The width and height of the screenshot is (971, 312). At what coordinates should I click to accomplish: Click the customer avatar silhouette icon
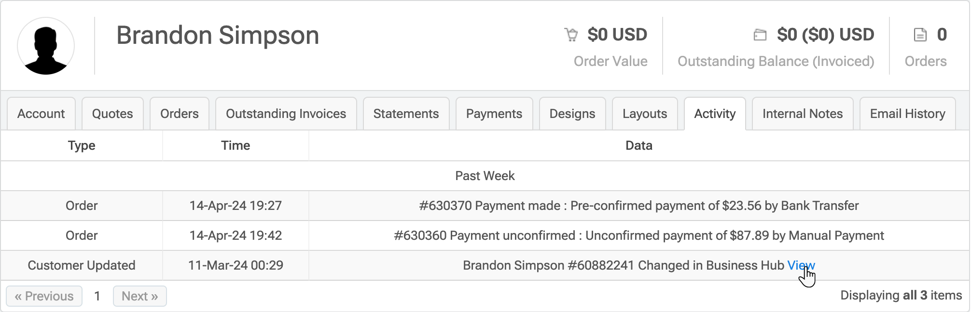tap(46, 46)
